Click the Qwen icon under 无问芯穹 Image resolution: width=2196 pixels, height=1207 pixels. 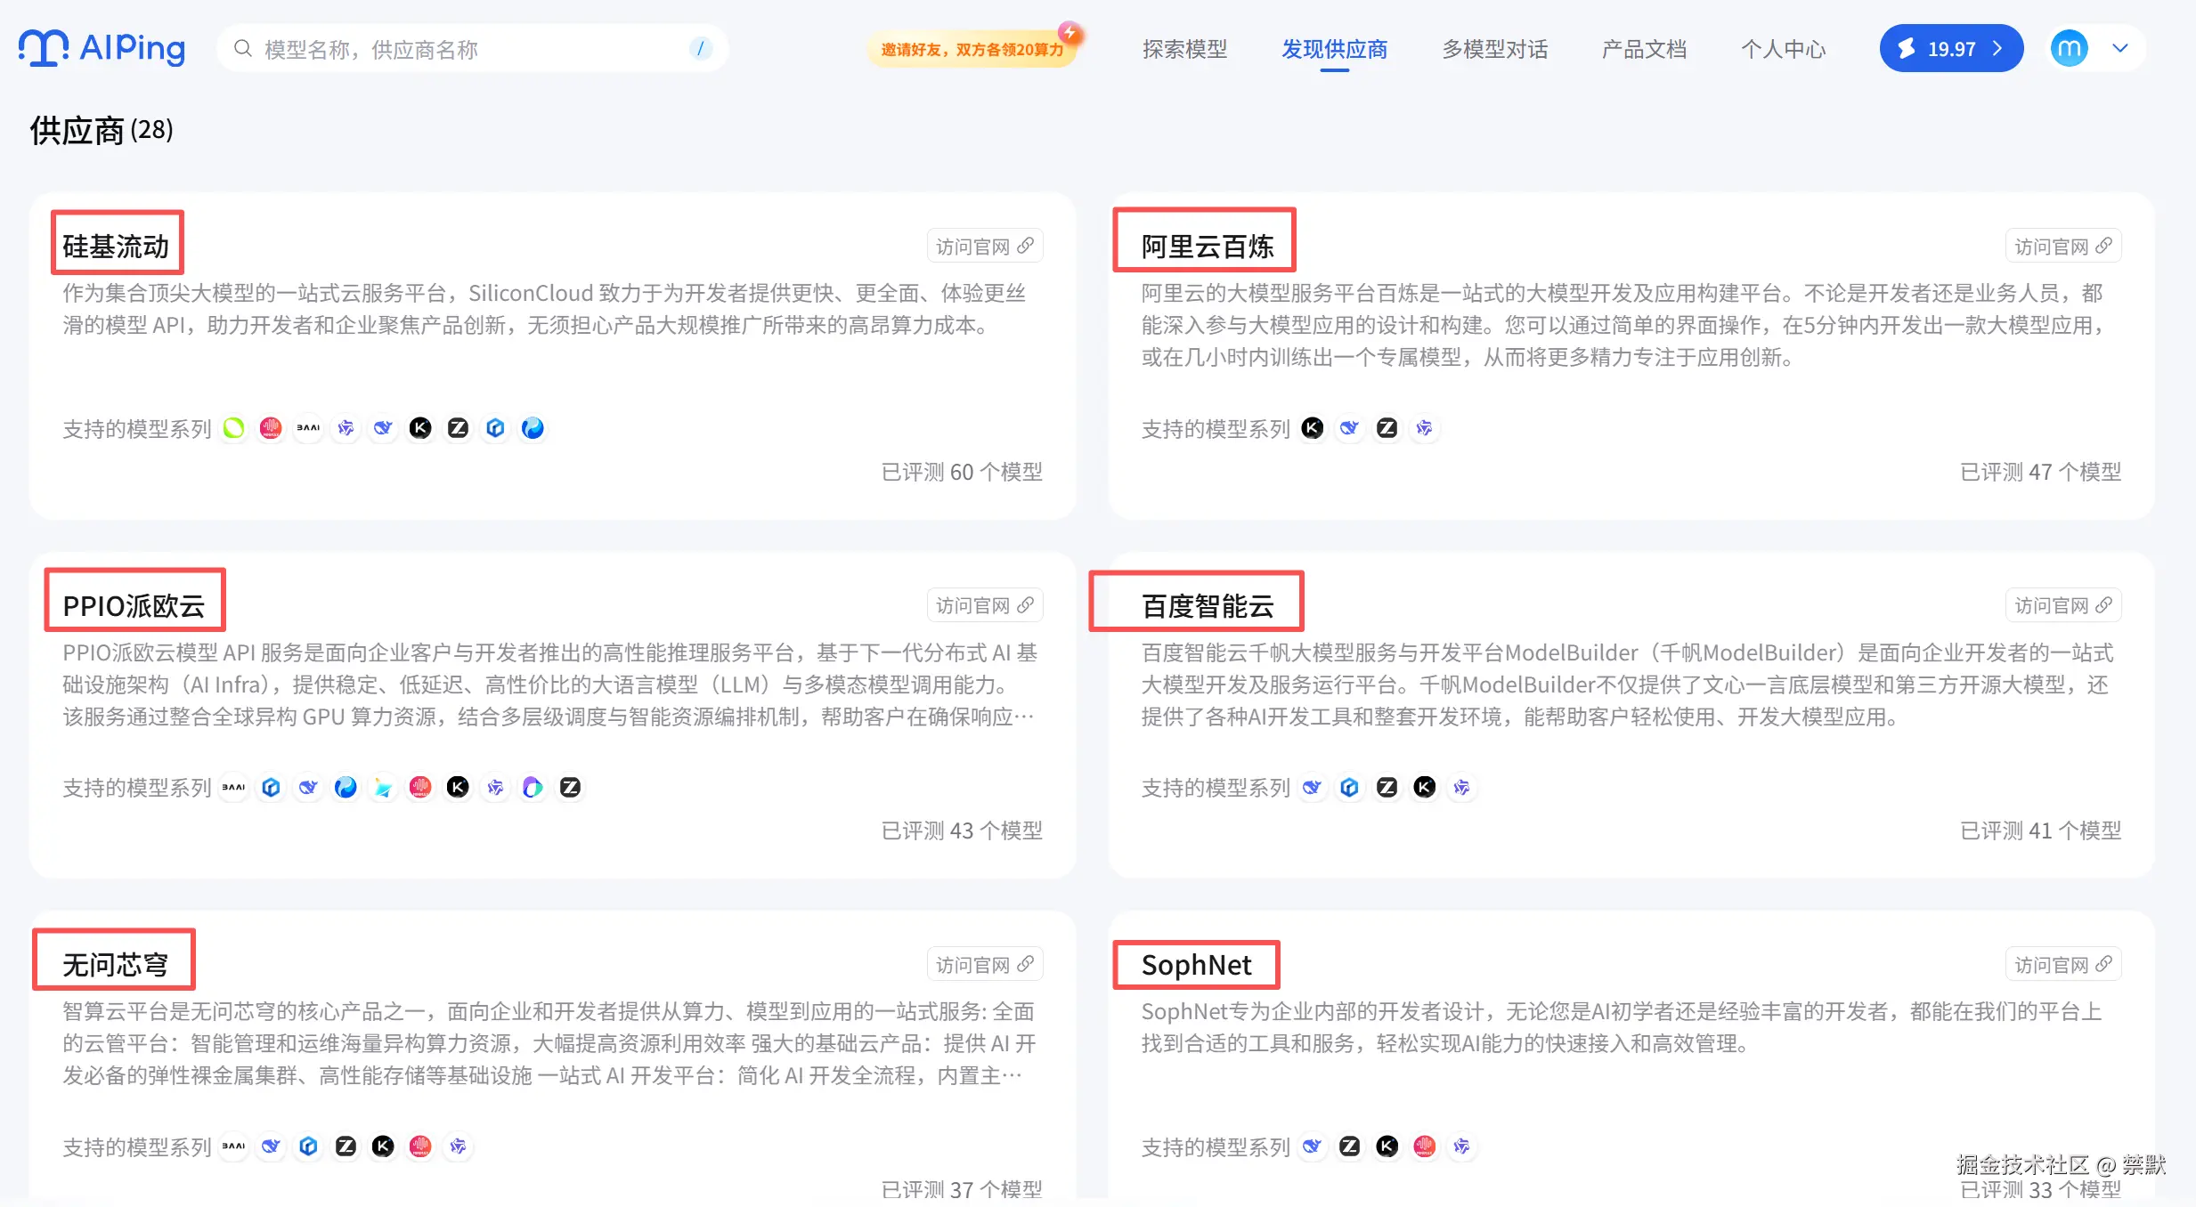458,1146
